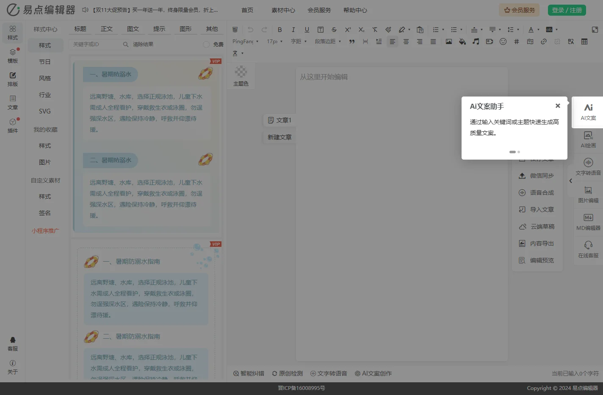This screenshot has width=603, height=395.
Task: Close the AI文案助手 popup
Action: [x=558, y=106]
